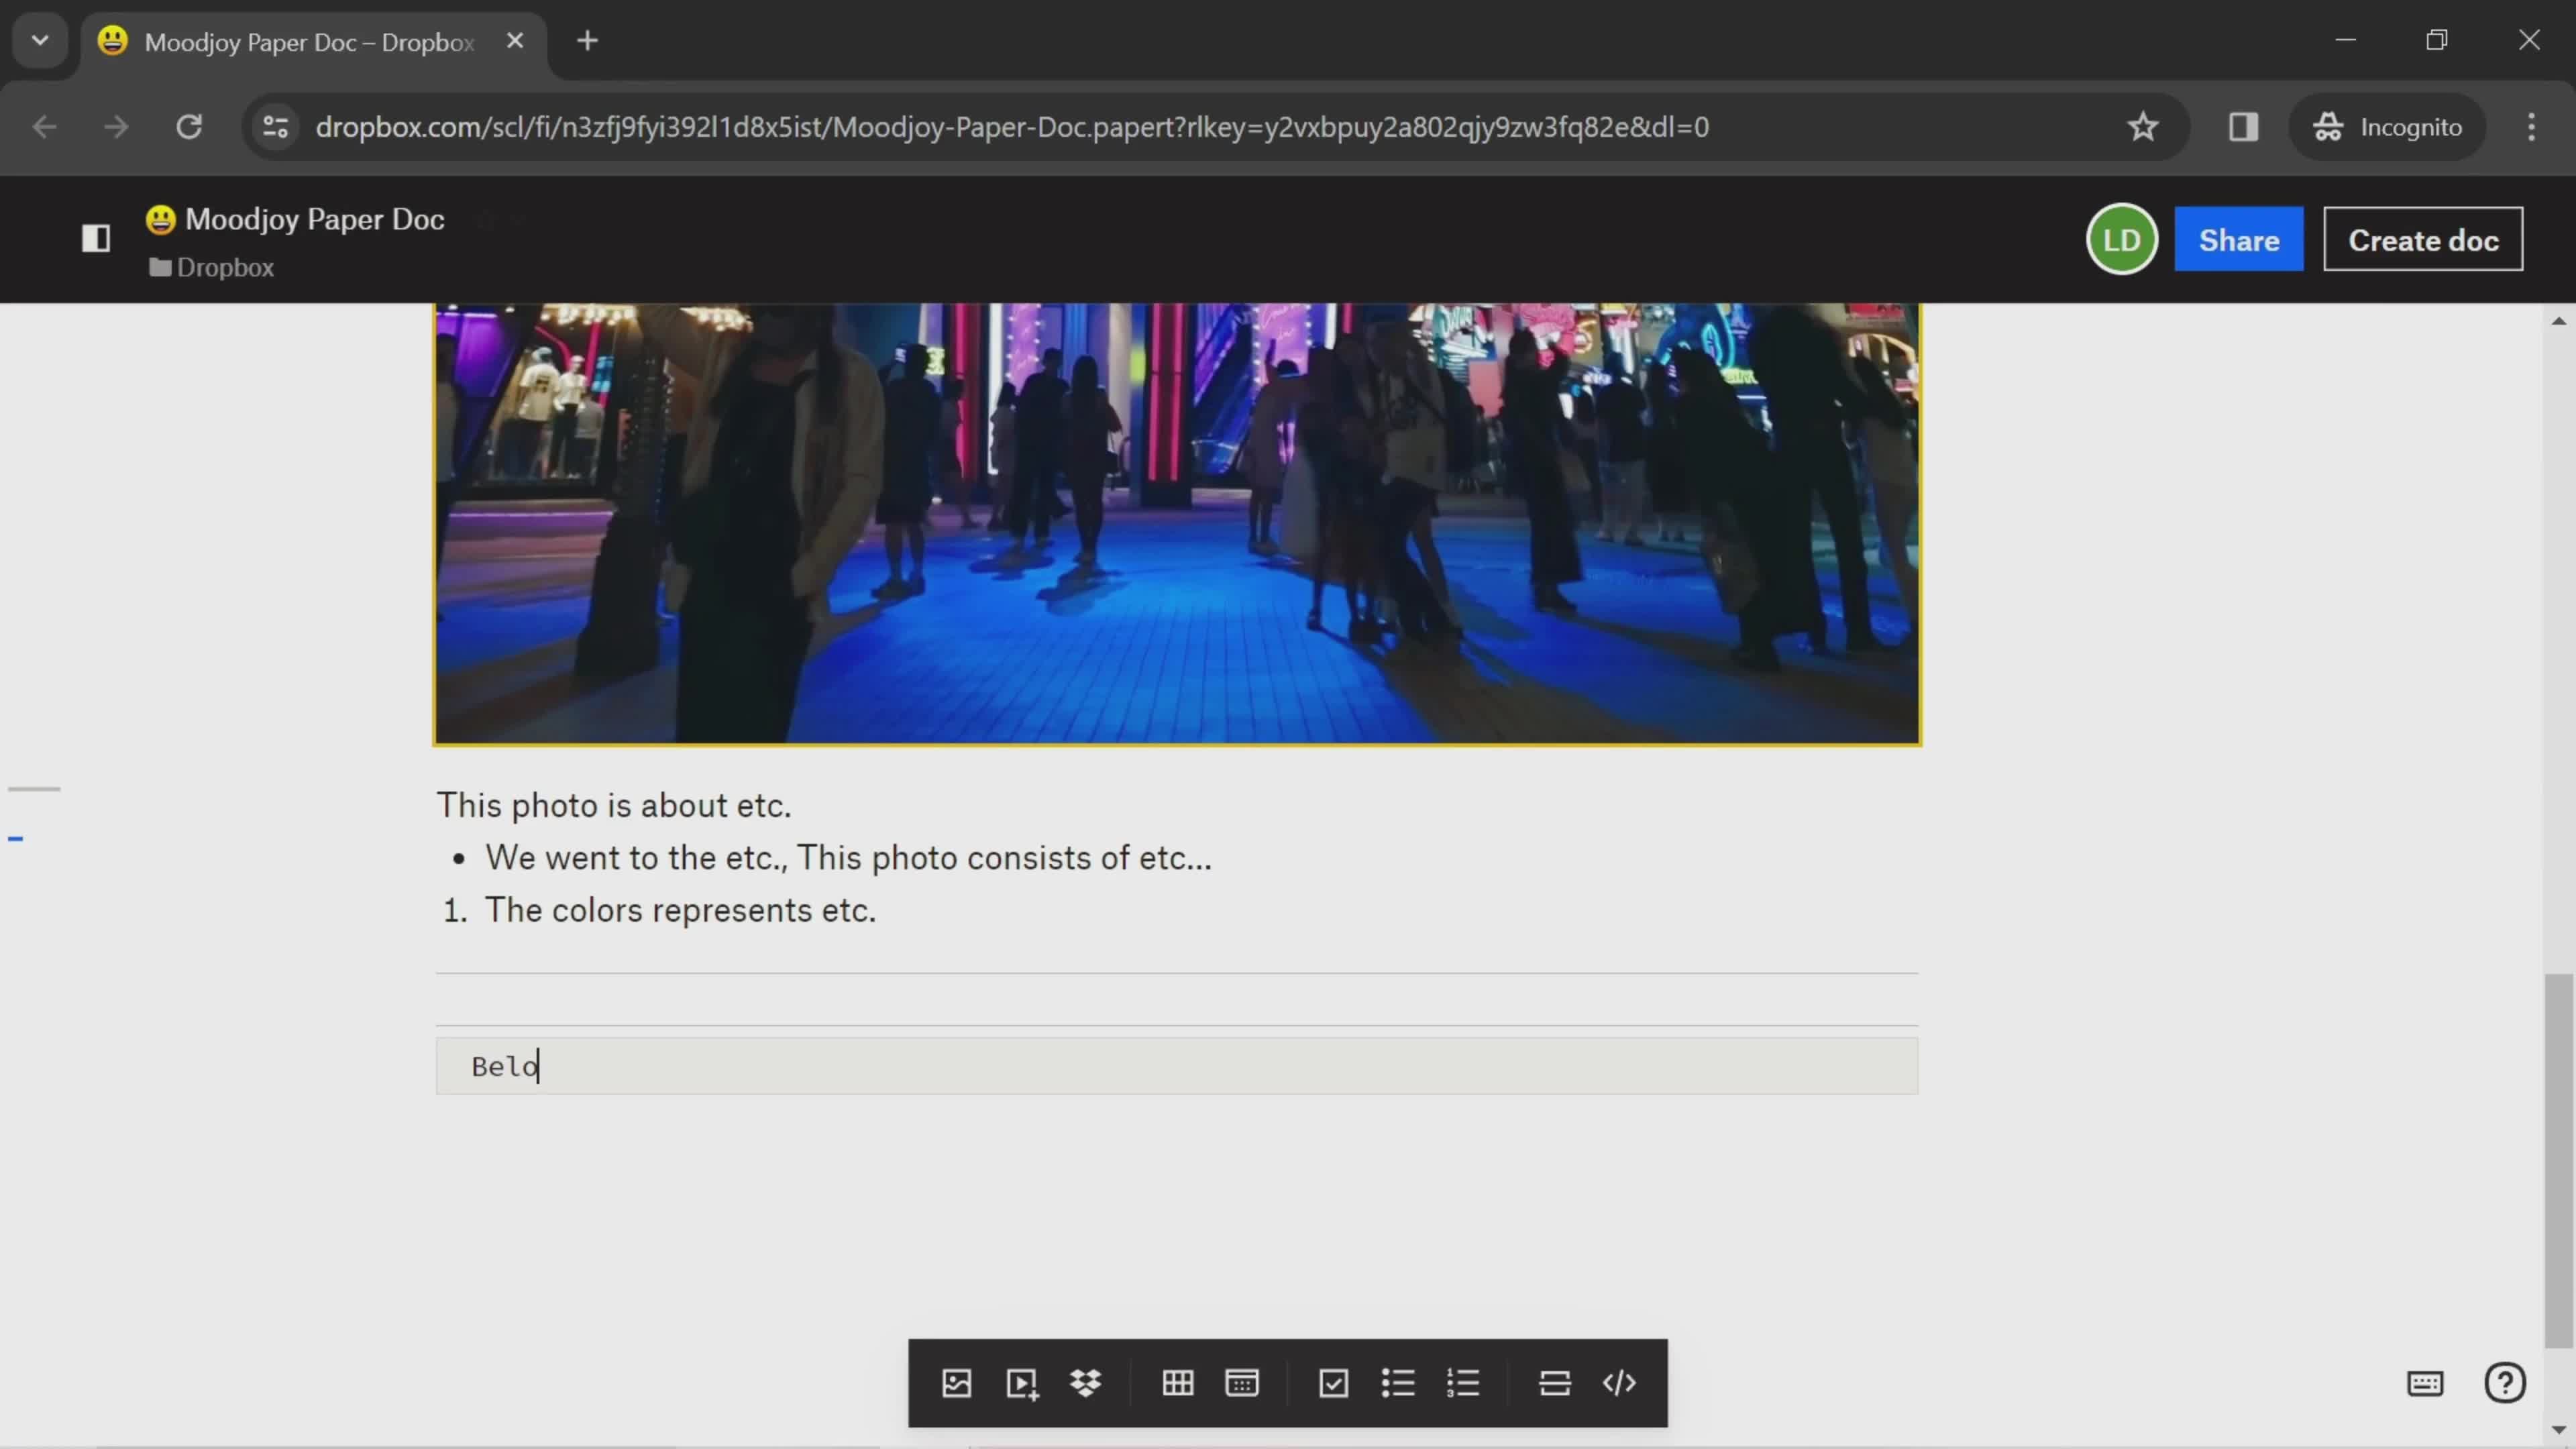Screen dimensions: 2576x1449
Task: Jump to the blue outline section marker
Action: (x=15, y=838)
